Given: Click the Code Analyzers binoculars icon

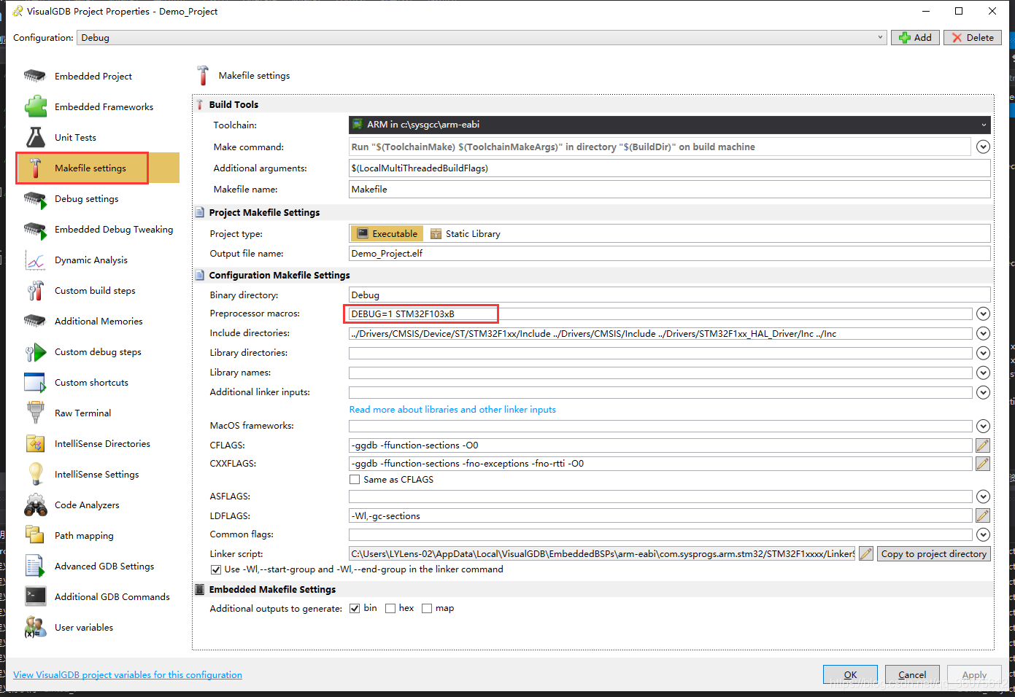Looking at the screenshot, I should pos(35,505).
